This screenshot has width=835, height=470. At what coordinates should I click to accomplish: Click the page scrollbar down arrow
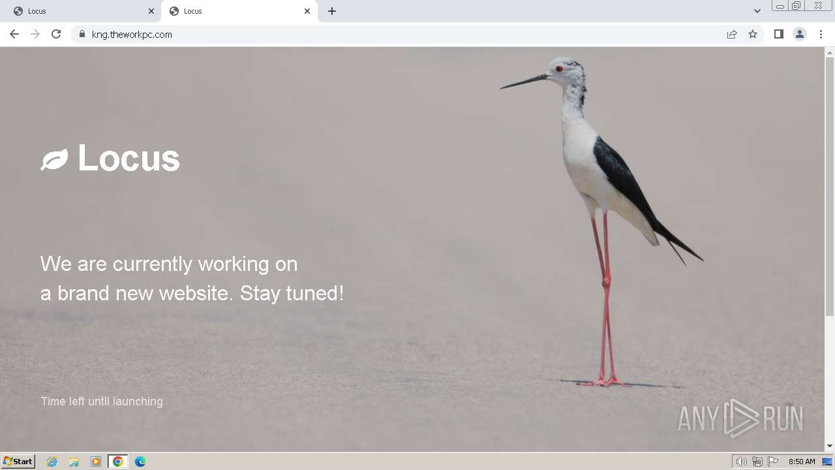[x=830, y=446]
